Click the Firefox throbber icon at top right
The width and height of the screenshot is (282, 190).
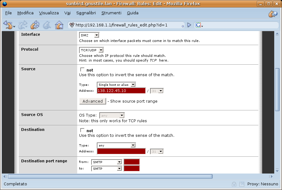273,13
